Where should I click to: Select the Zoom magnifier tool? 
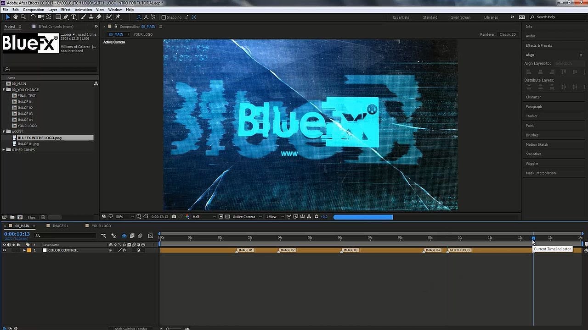click(23, 17)
